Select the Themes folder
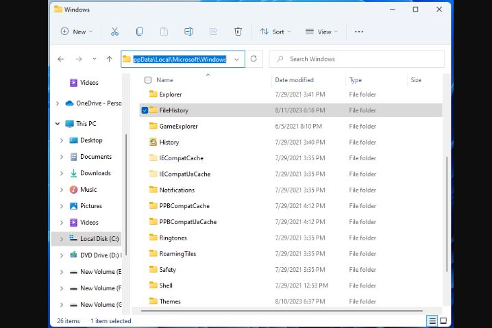This screenshot has height=328, width=492. click(291, 301)
